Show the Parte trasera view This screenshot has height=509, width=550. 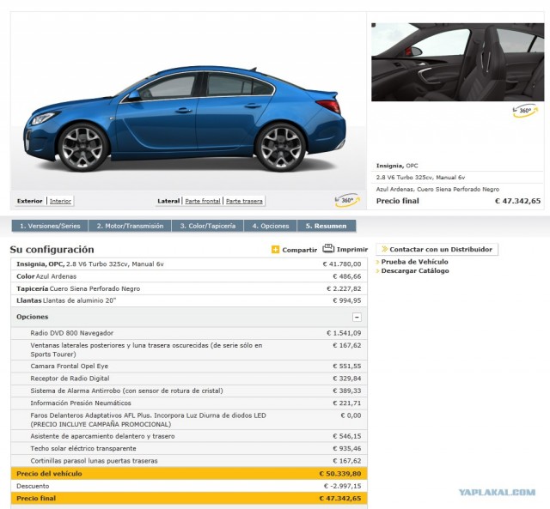coord(244,201)
